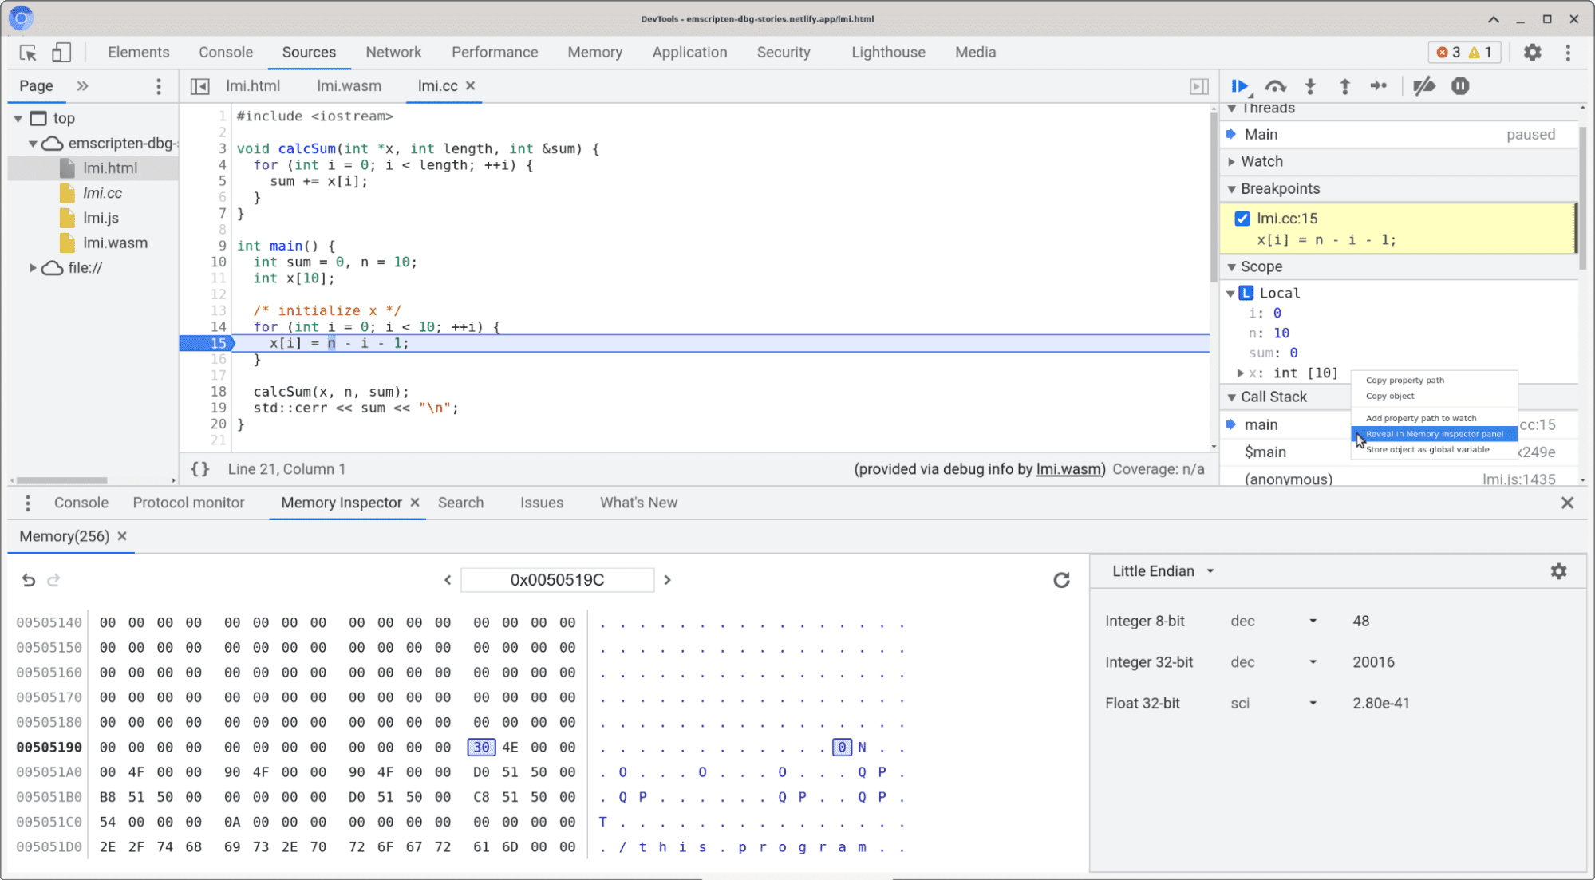This screenshot has height=880, width=1595.
Task: Click the memory address navigation input field
Action: [556, 580]
